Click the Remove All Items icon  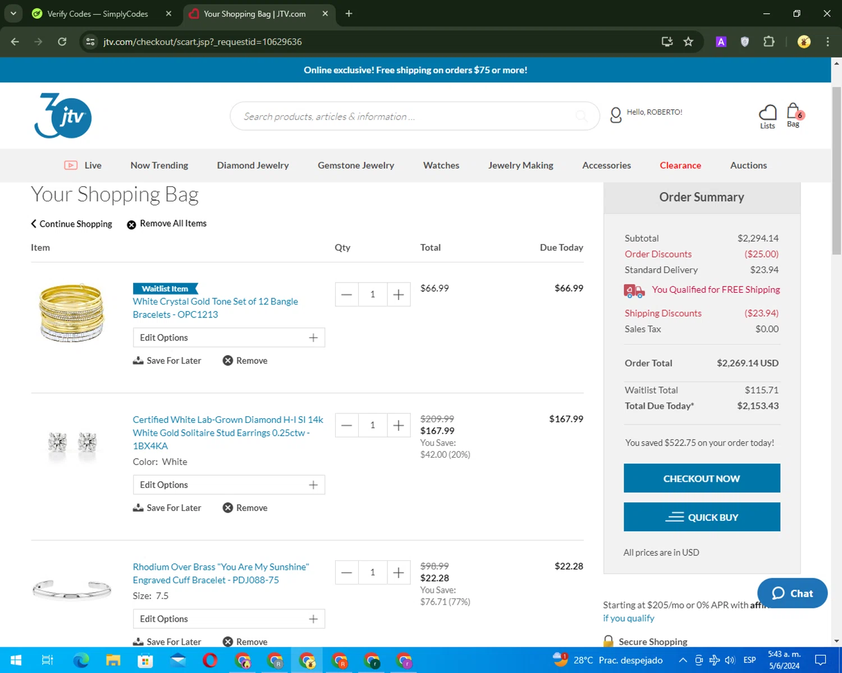pyautogui.click(x=131, y=225)
